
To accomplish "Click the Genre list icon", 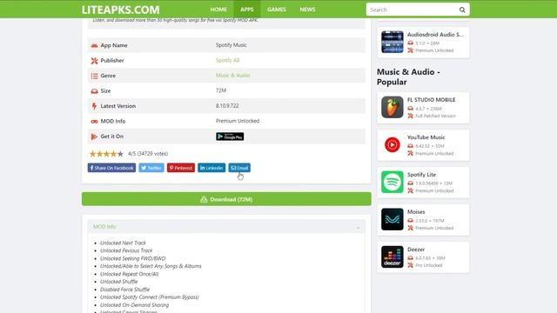I will click(x=94, y=76).
